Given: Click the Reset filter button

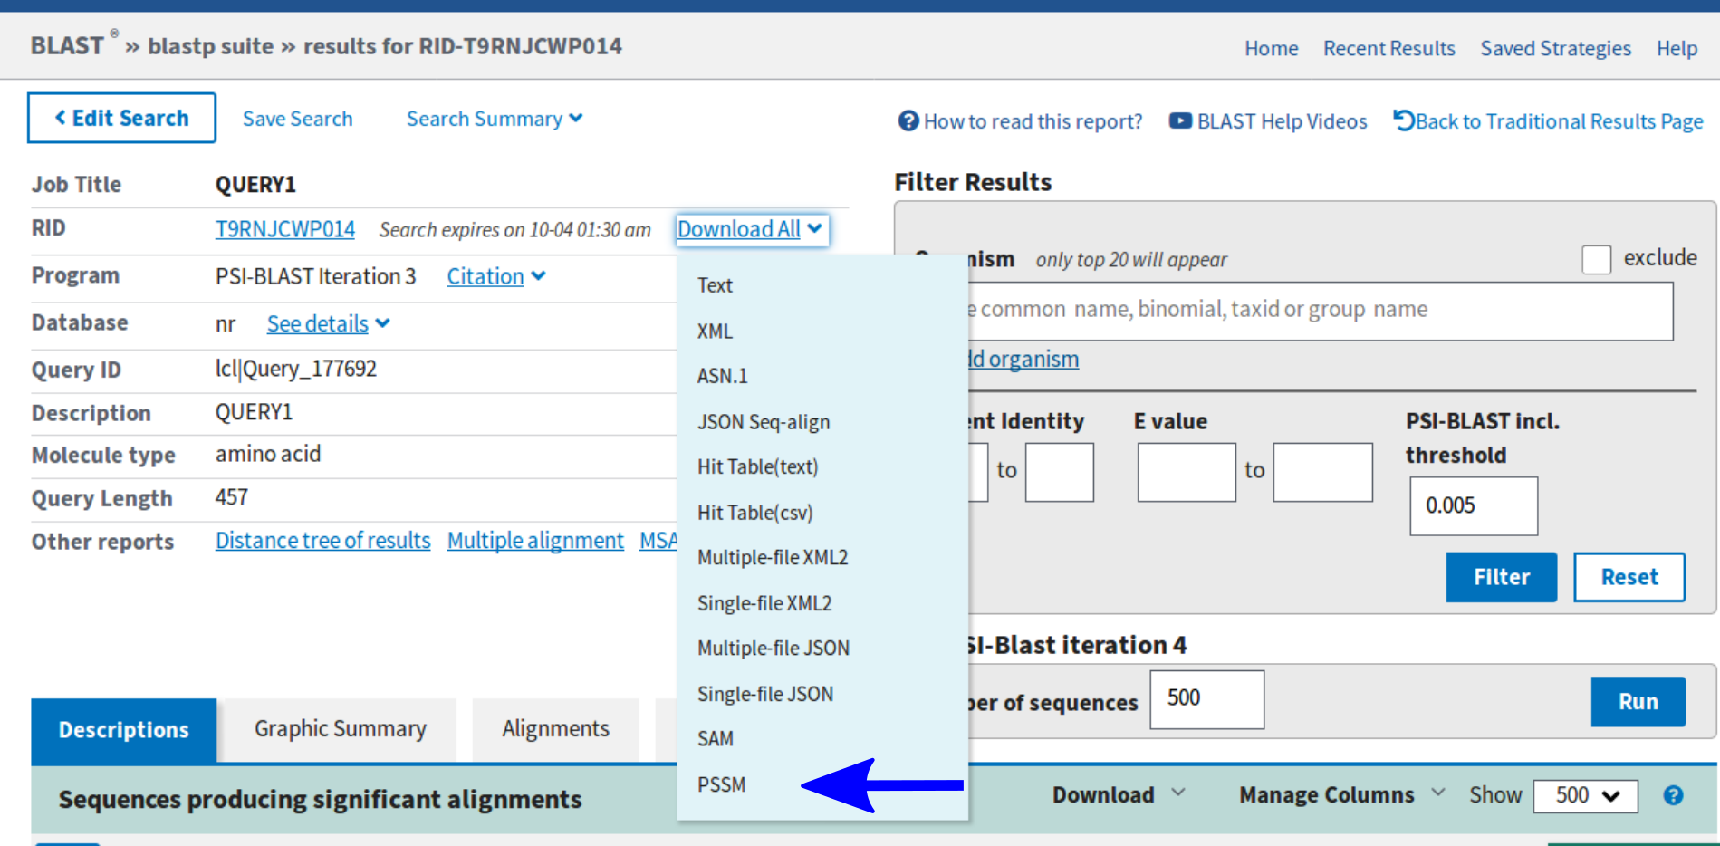Looking at the screenshot, I should pyautogui.click(x=1629, y=577).
